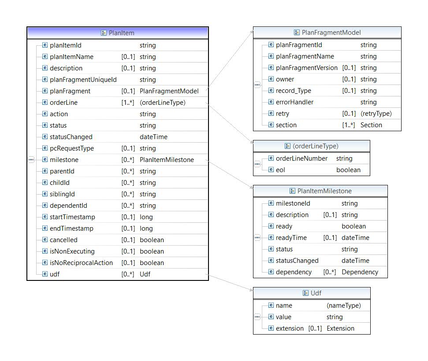428x361 pixels.
Task: Toggle the sequence compositor of PlanItemMilestone
Action: [x=257, y=237]
